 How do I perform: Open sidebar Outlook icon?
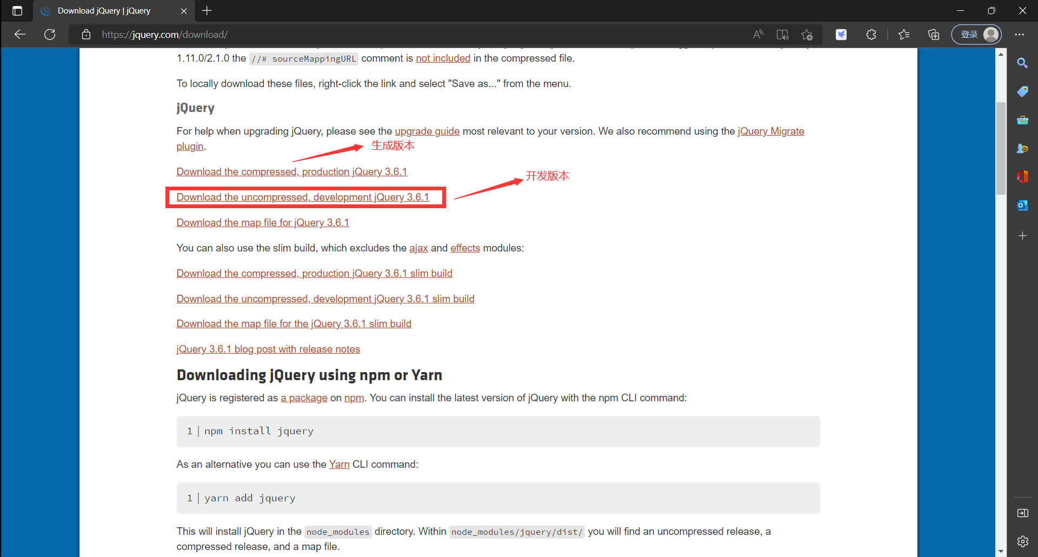[x=1022, y=205]
